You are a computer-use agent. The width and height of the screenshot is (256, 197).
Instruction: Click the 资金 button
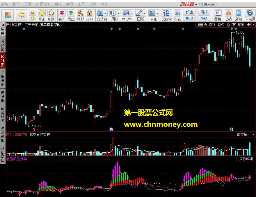(x=189, y=12)
